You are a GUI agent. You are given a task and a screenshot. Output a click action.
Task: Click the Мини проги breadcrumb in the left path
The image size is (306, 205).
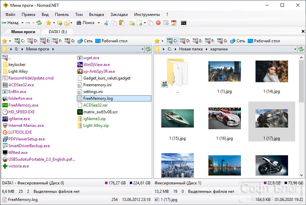click(38, 49)
